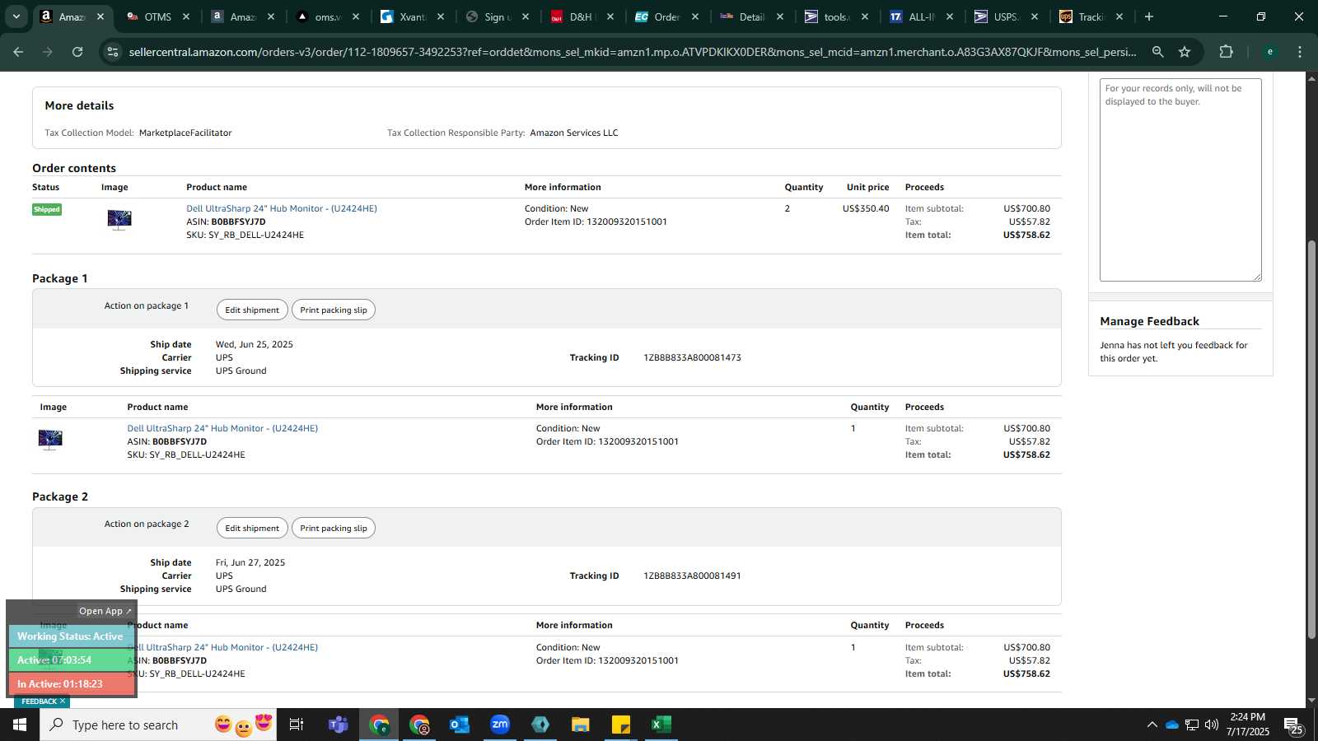The image size is (1318, 741).
Task: Click the taskbar search box
Action: (158, 725)
